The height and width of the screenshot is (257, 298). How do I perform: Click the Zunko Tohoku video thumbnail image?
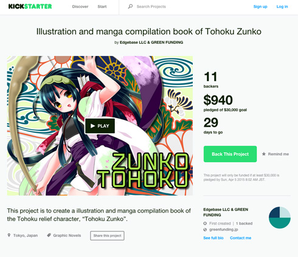coord(100,126)
